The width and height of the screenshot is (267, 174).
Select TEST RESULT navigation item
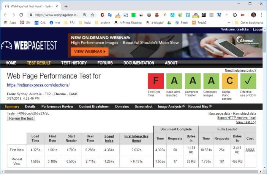[39, 63]
